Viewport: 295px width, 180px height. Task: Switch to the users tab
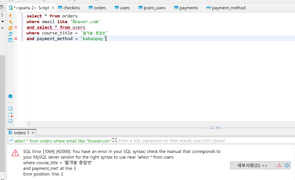tap(122, 8)
